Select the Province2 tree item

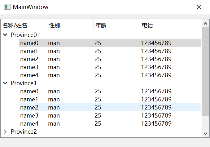[24, 131]
